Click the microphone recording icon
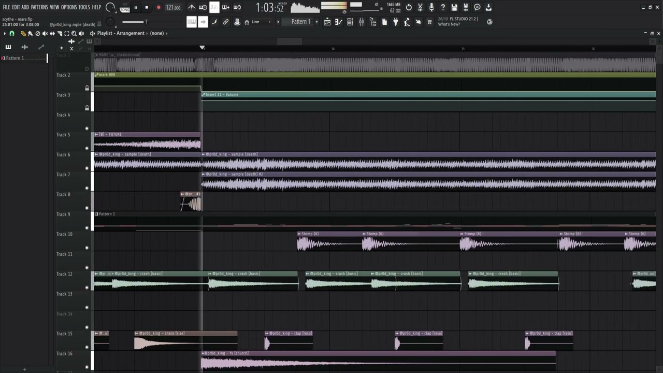663x373 pixels. click(431, 7)
